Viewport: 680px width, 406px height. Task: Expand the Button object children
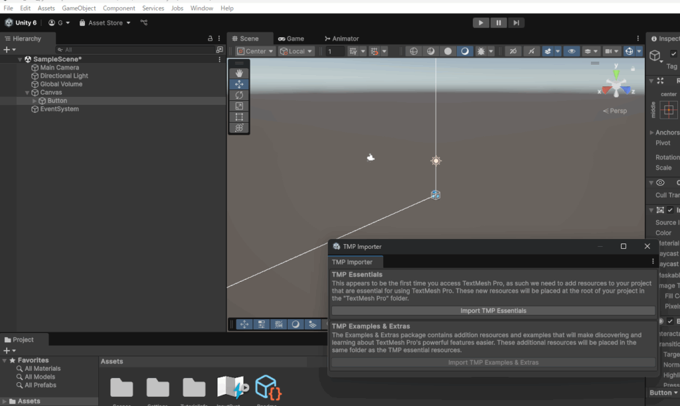(x=35, y=101)
